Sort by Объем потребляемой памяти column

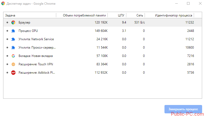[85, 15]
